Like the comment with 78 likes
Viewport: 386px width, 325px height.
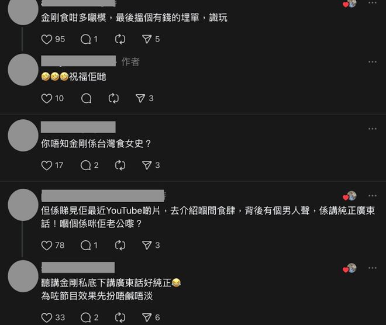[x=47, y=246]
